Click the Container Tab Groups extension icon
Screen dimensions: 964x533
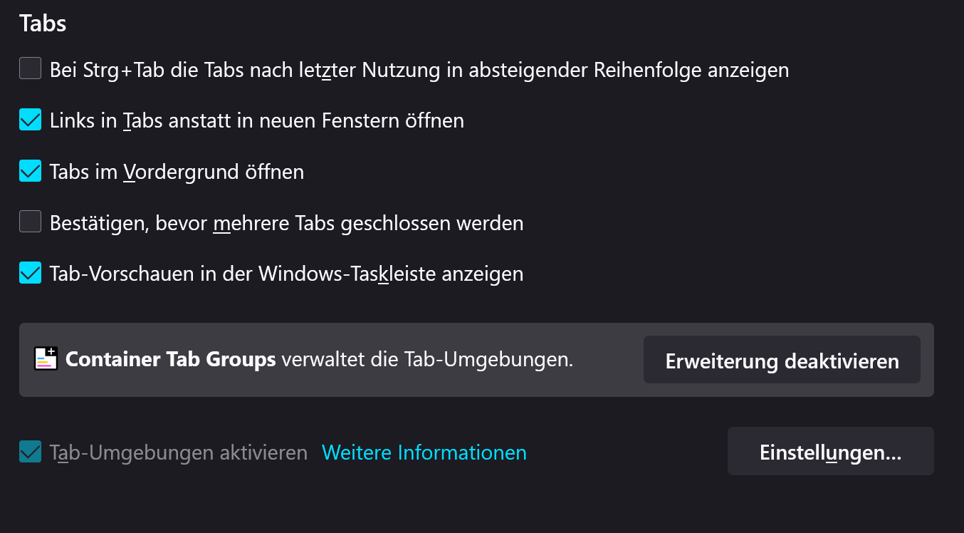[x=46, y=359]
